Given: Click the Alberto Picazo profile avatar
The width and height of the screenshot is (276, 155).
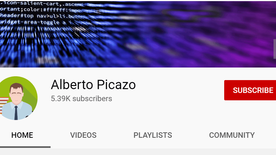Looking at the screenshot, I should 17,98.
